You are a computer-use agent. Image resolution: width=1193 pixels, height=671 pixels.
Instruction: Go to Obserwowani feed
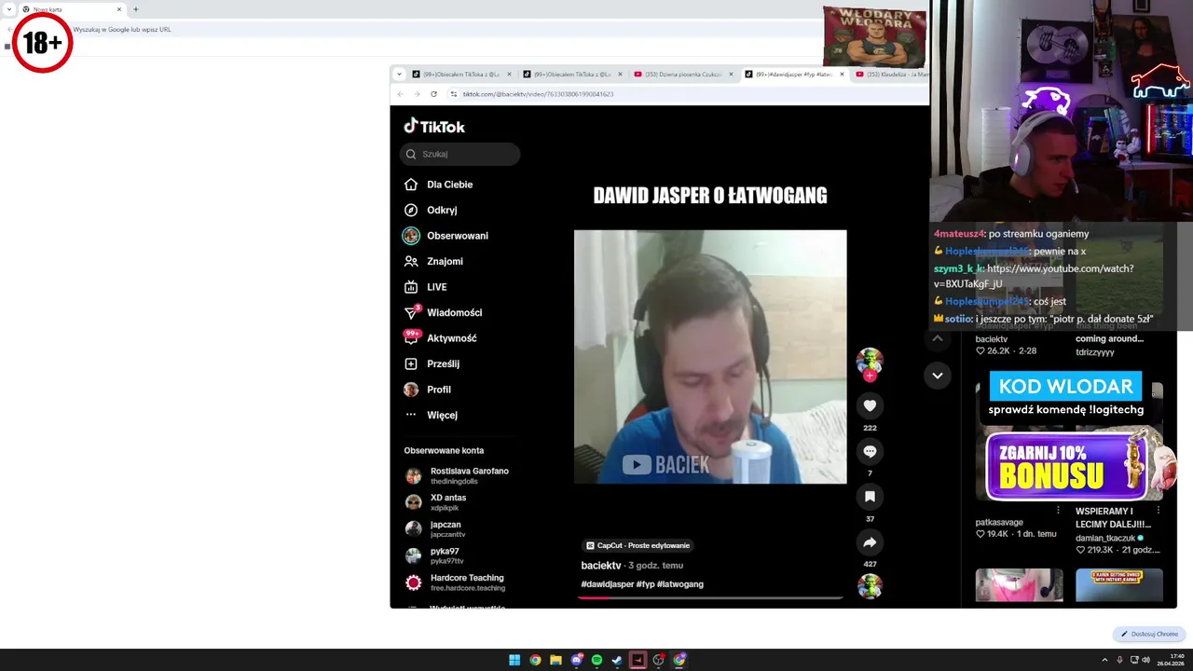[x=446, y=236]
